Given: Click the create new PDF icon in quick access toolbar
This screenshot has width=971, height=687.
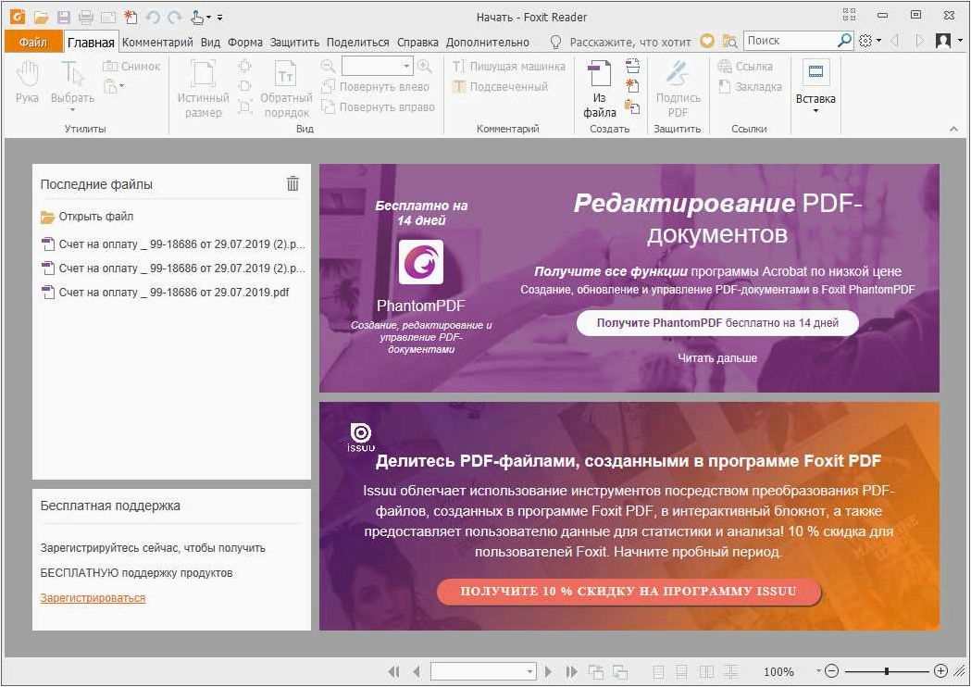Looking at the screenshot, I should pyautogui.click(x=130, y=18).
